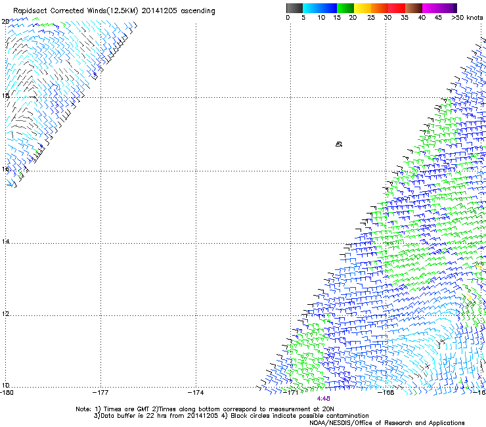Click the yellow 20-25 knots legend swatch
Viewport: 486px width, 427px height.
click(x=363, y=8)
